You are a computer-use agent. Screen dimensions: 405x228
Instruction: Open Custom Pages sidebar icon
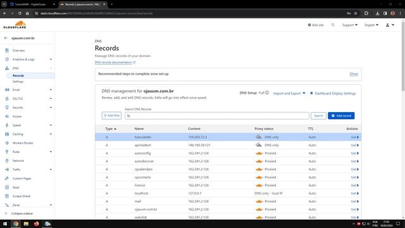coord(7,179)
